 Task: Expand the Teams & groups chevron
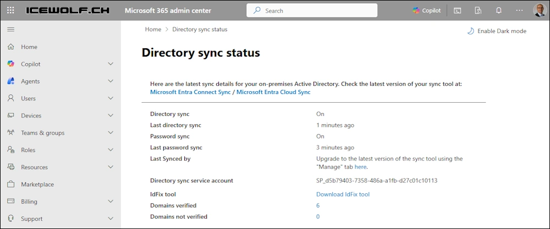[111, 133]
